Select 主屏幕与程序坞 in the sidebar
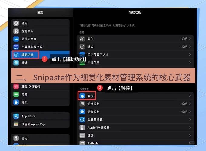The width and height of the screenshot is (206, 151). point(40,47)
